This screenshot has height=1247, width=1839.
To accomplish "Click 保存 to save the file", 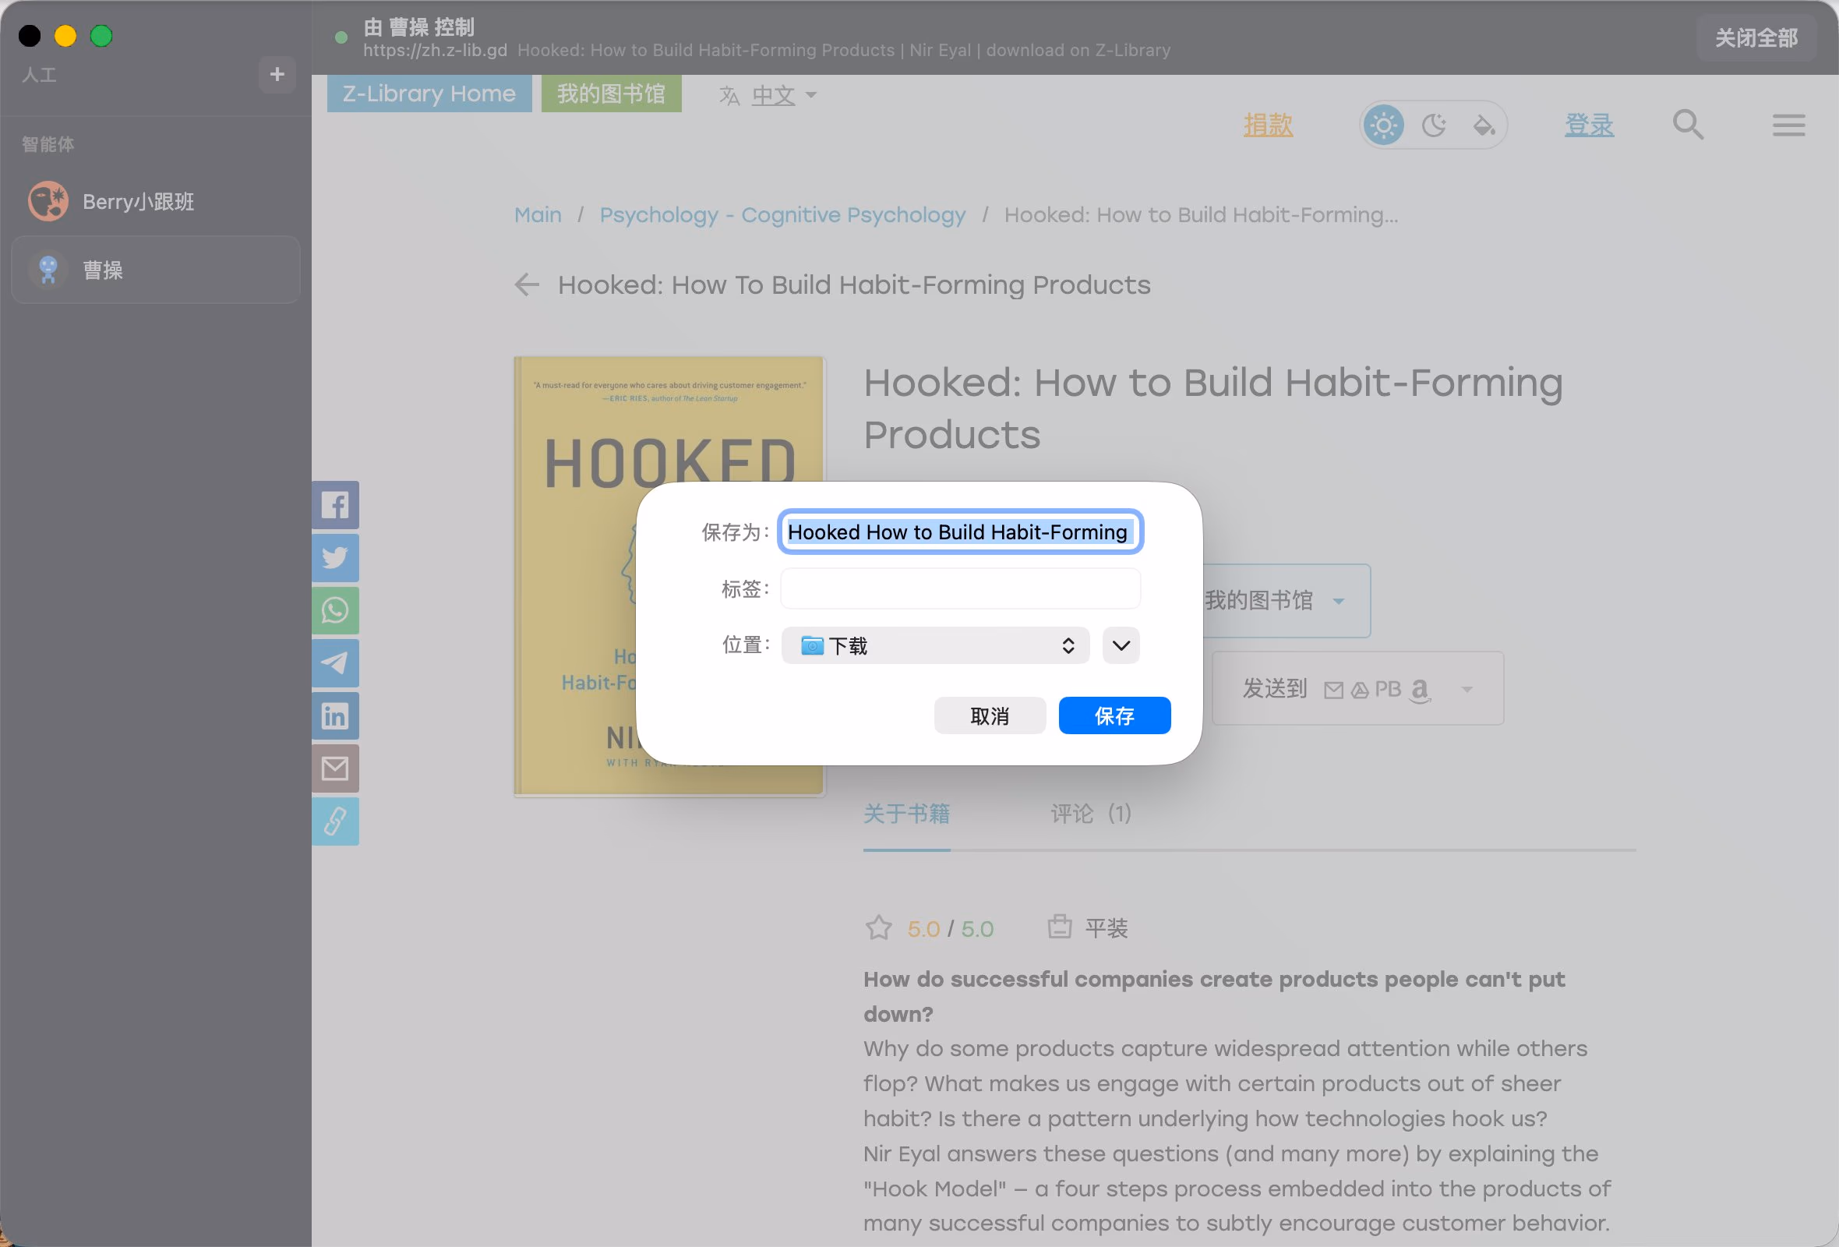I will point(1114,716).
